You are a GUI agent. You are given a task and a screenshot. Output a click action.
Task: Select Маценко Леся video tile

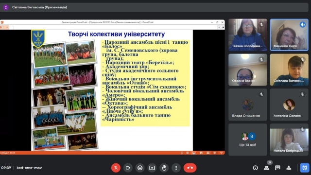289,35
